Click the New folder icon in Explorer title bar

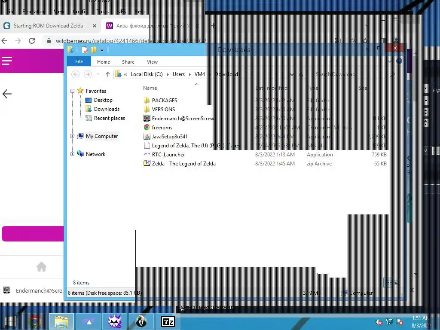94,50
